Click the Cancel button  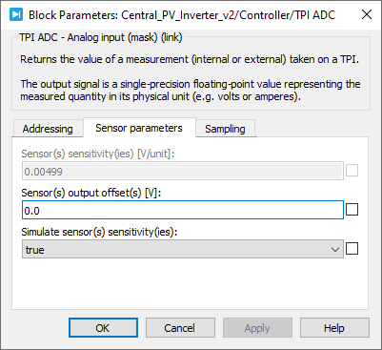point(180,328)
